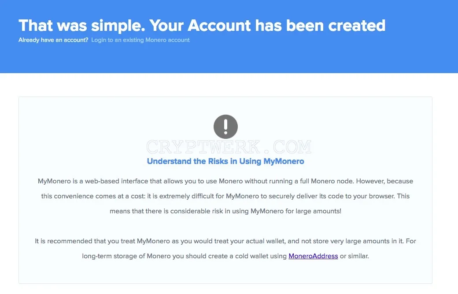The height and width of the screenshot is (294, 458).
Task: Select the 'Understand the Risks in Using MyMonero' heading
Action: pos(225,161)
